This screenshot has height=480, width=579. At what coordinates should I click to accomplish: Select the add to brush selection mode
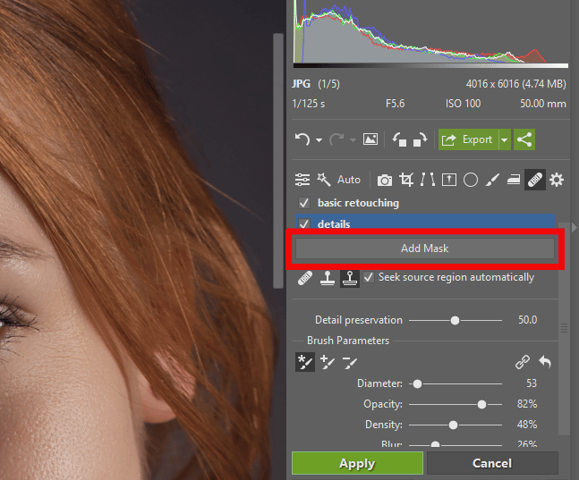(328, 362)
